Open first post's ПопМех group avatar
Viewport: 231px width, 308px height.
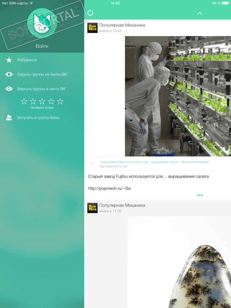92,28
